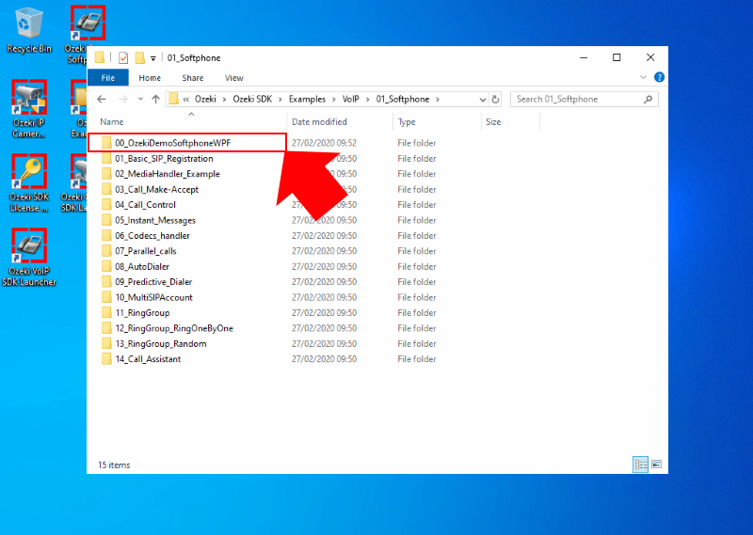Image resolution: width=753 pixels, height=535 pixels.
Task: Click Examples in the address breadcrumb
Action: (307, 100)
